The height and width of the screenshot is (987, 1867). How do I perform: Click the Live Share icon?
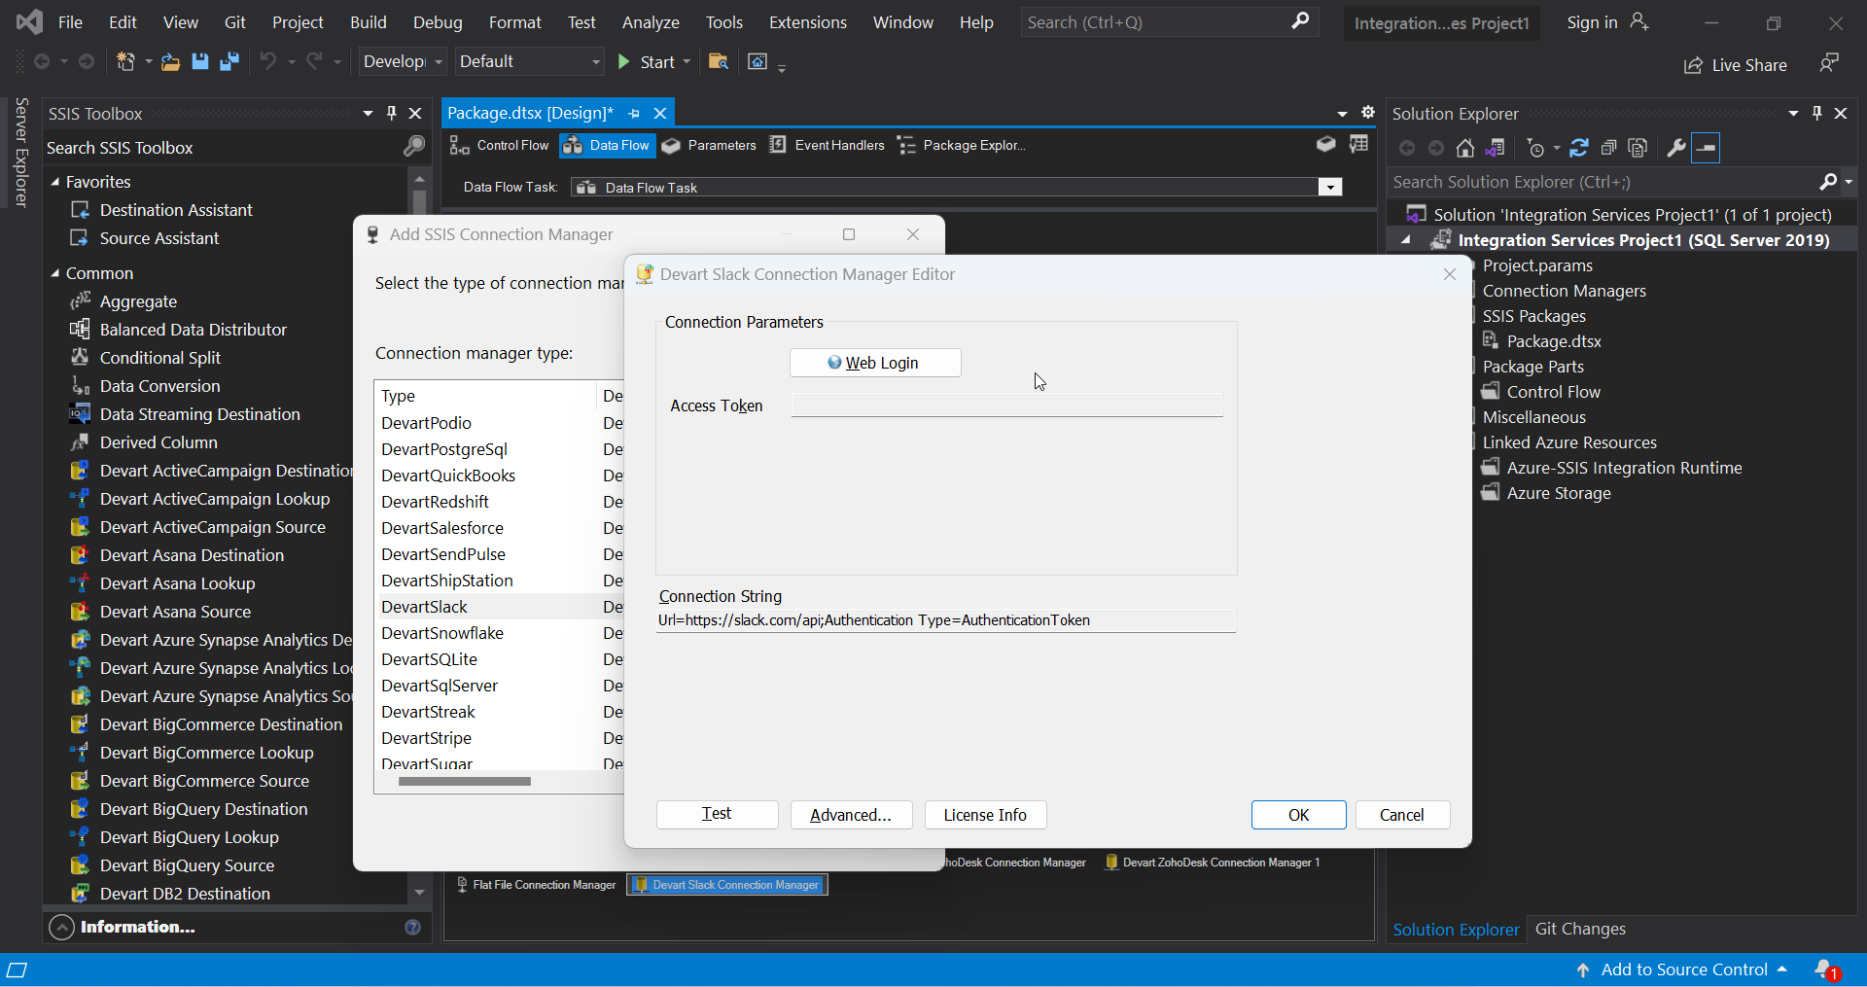tap(1693, 65)
